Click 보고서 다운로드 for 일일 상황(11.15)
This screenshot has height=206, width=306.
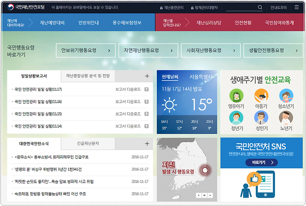tap(128, 114)
